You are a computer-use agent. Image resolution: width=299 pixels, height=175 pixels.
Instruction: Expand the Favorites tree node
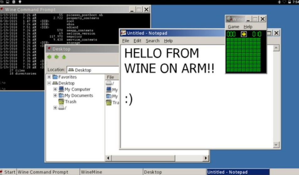click(49, 77)
